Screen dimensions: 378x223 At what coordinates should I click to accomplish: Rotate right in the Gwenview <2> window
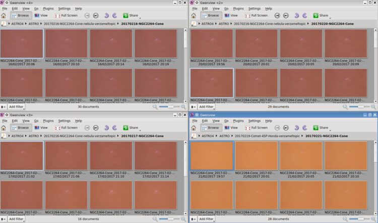coord(305,16)
